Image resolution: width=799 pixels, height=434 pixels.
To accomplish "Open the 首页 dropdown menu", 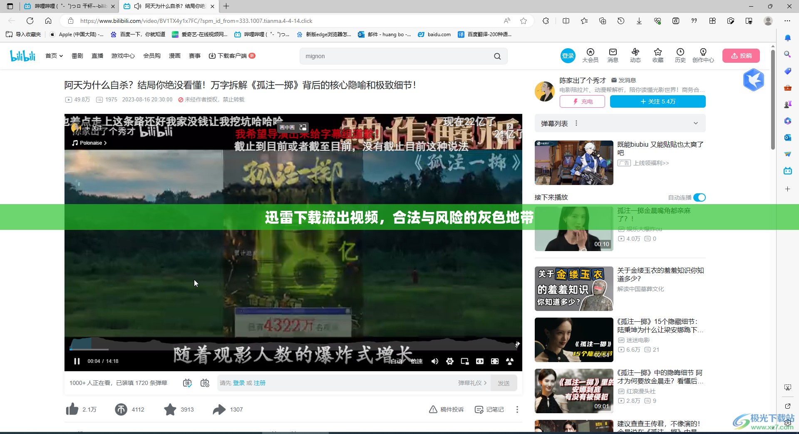I will click(x=54, y=56).
